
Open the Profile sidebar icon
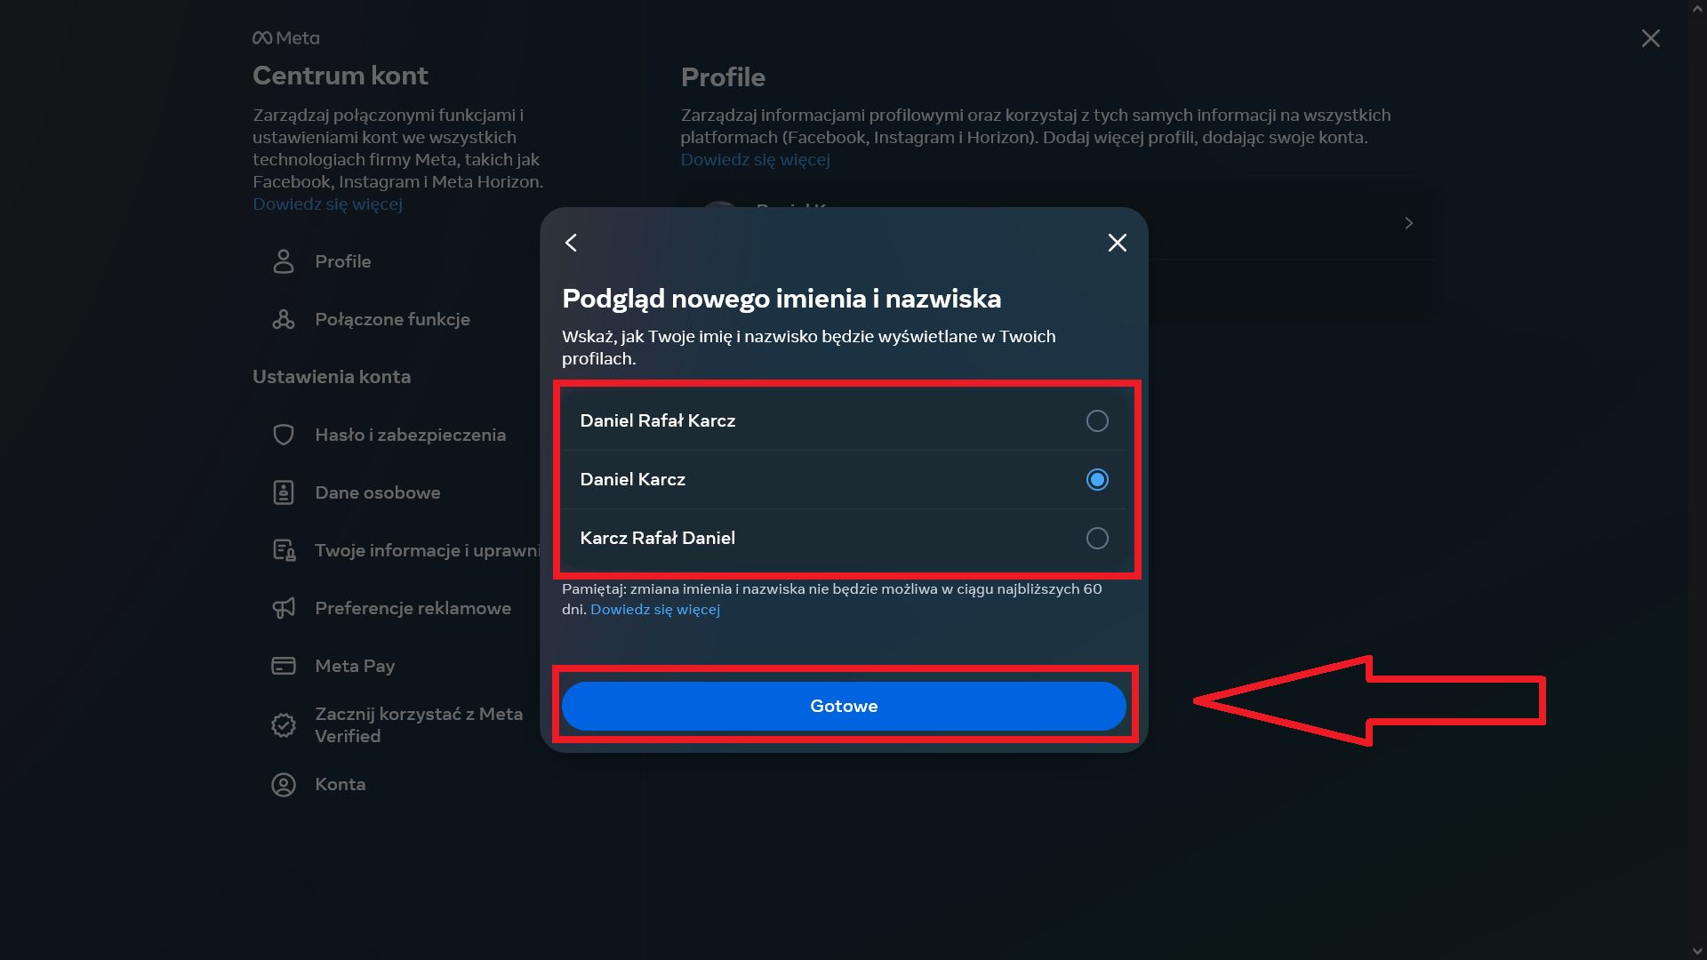coord(283,260)
